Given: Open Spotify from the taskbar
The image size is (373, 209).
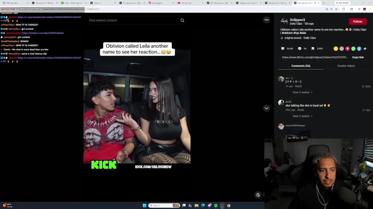Looking at the screenshot, I should 216,206.
